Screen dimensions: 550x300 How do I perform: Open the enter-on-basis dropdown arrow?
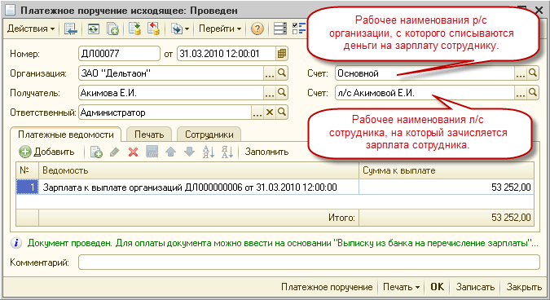pyautogui.click(x=187, y=29)
